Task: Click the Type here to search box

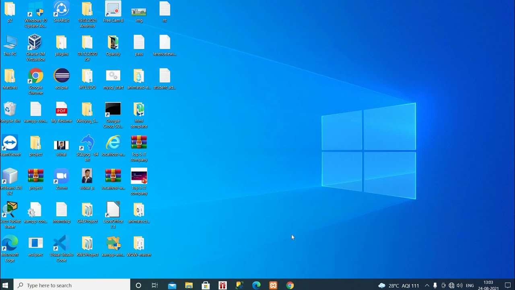Action: [72, 285]
